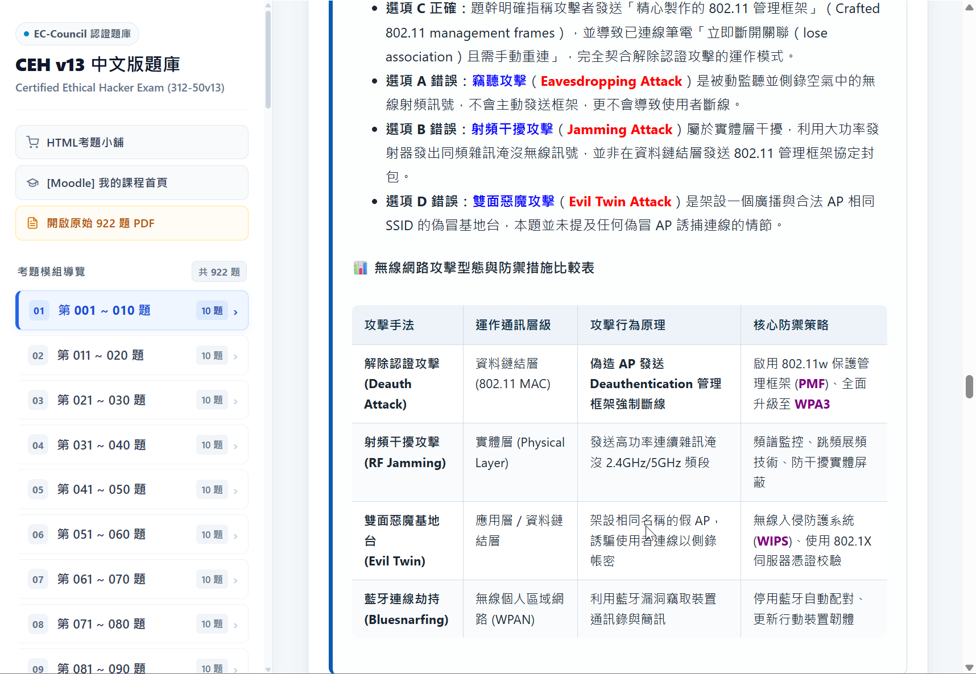Click the PDF document icon in orange button
The width and height of the screenshot is (976, 674).
click(33, 223)
